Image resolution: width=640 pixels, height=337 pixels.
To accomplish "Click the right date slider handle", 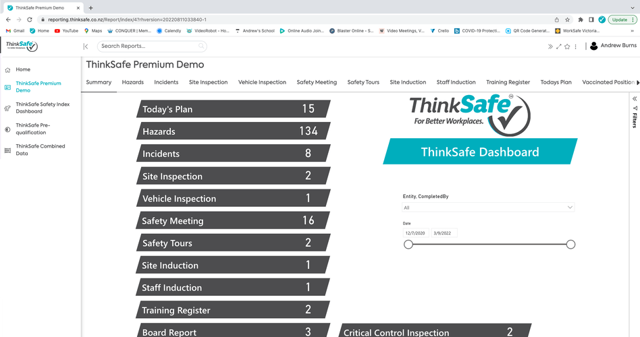I will (570, 245).
